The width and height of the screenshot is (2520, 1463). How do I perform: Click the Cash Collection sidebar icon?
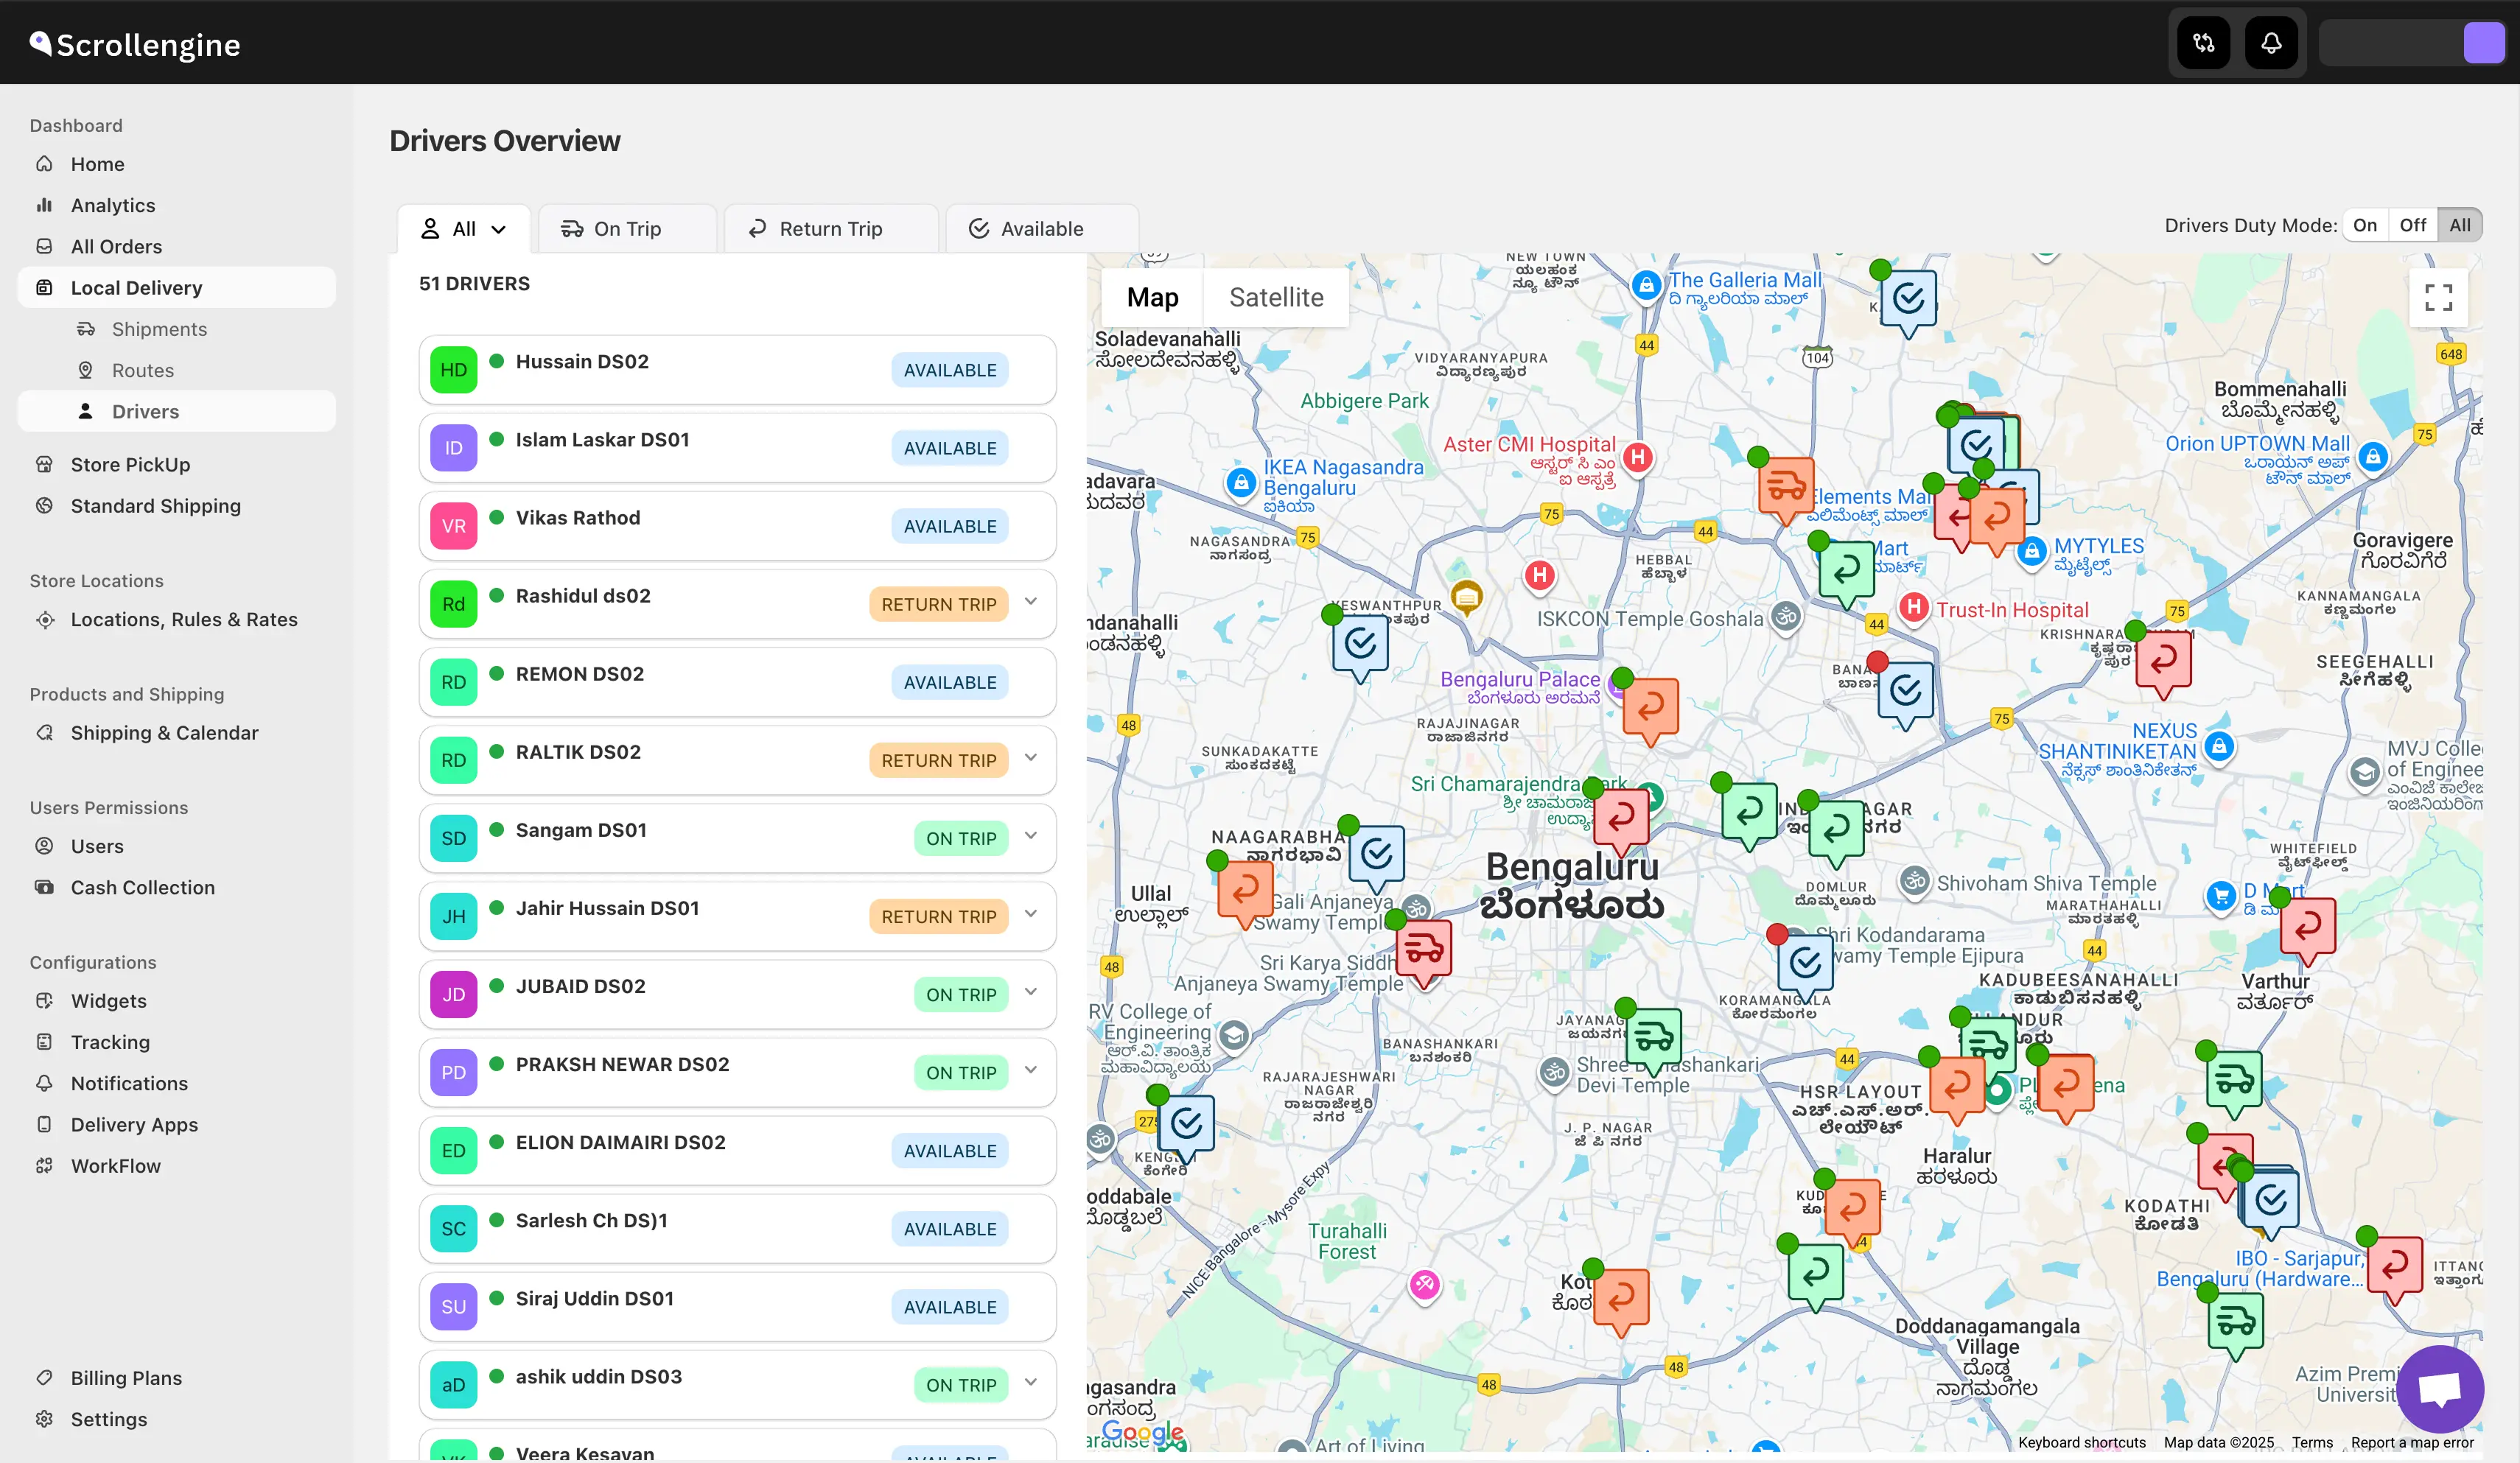coord(44,887)
